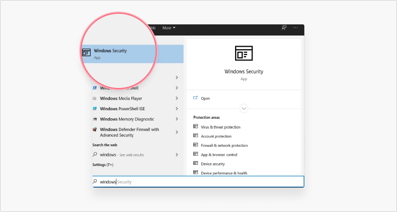Click into the search box containing 'windows'
The image size is (397, 212).
point(198,182)
